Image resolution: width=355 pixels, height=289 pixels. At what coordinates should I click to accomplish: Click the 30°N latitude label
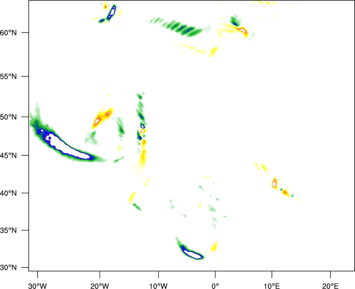(x=8, y=268)
